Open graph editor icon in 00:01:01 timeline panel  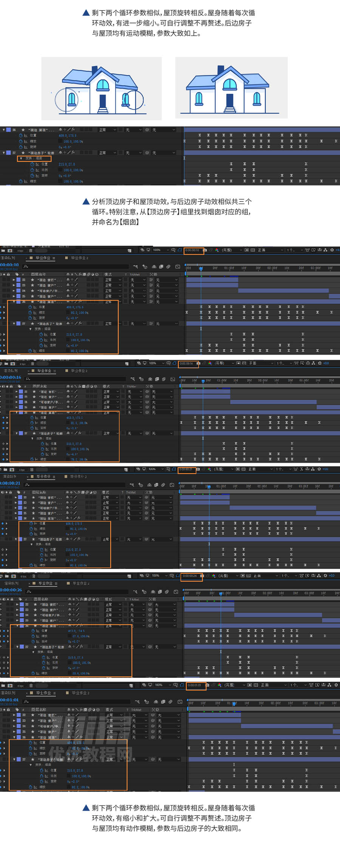point(180,701)
